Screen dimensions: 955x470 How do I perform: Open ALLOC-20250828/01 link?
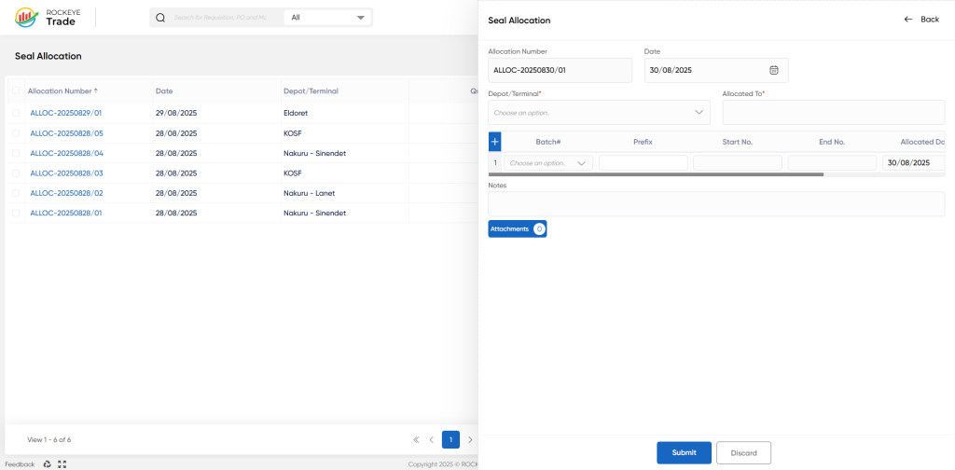pyautogui.click(x=66, y=213)
